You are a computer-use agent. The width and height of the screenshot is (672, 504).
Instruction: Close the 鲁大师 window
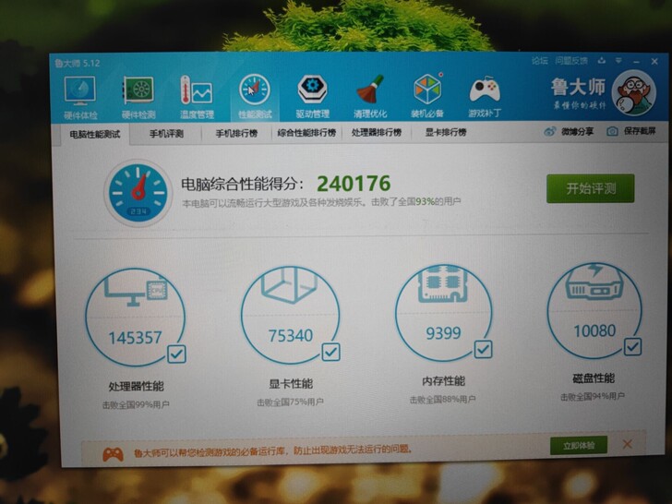pyautogui.click(x=654, y=61)
